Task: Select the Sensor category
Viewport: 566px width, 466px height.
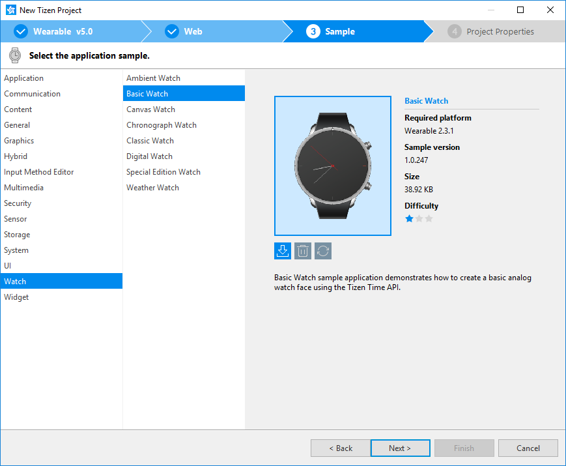Action: 16,219
